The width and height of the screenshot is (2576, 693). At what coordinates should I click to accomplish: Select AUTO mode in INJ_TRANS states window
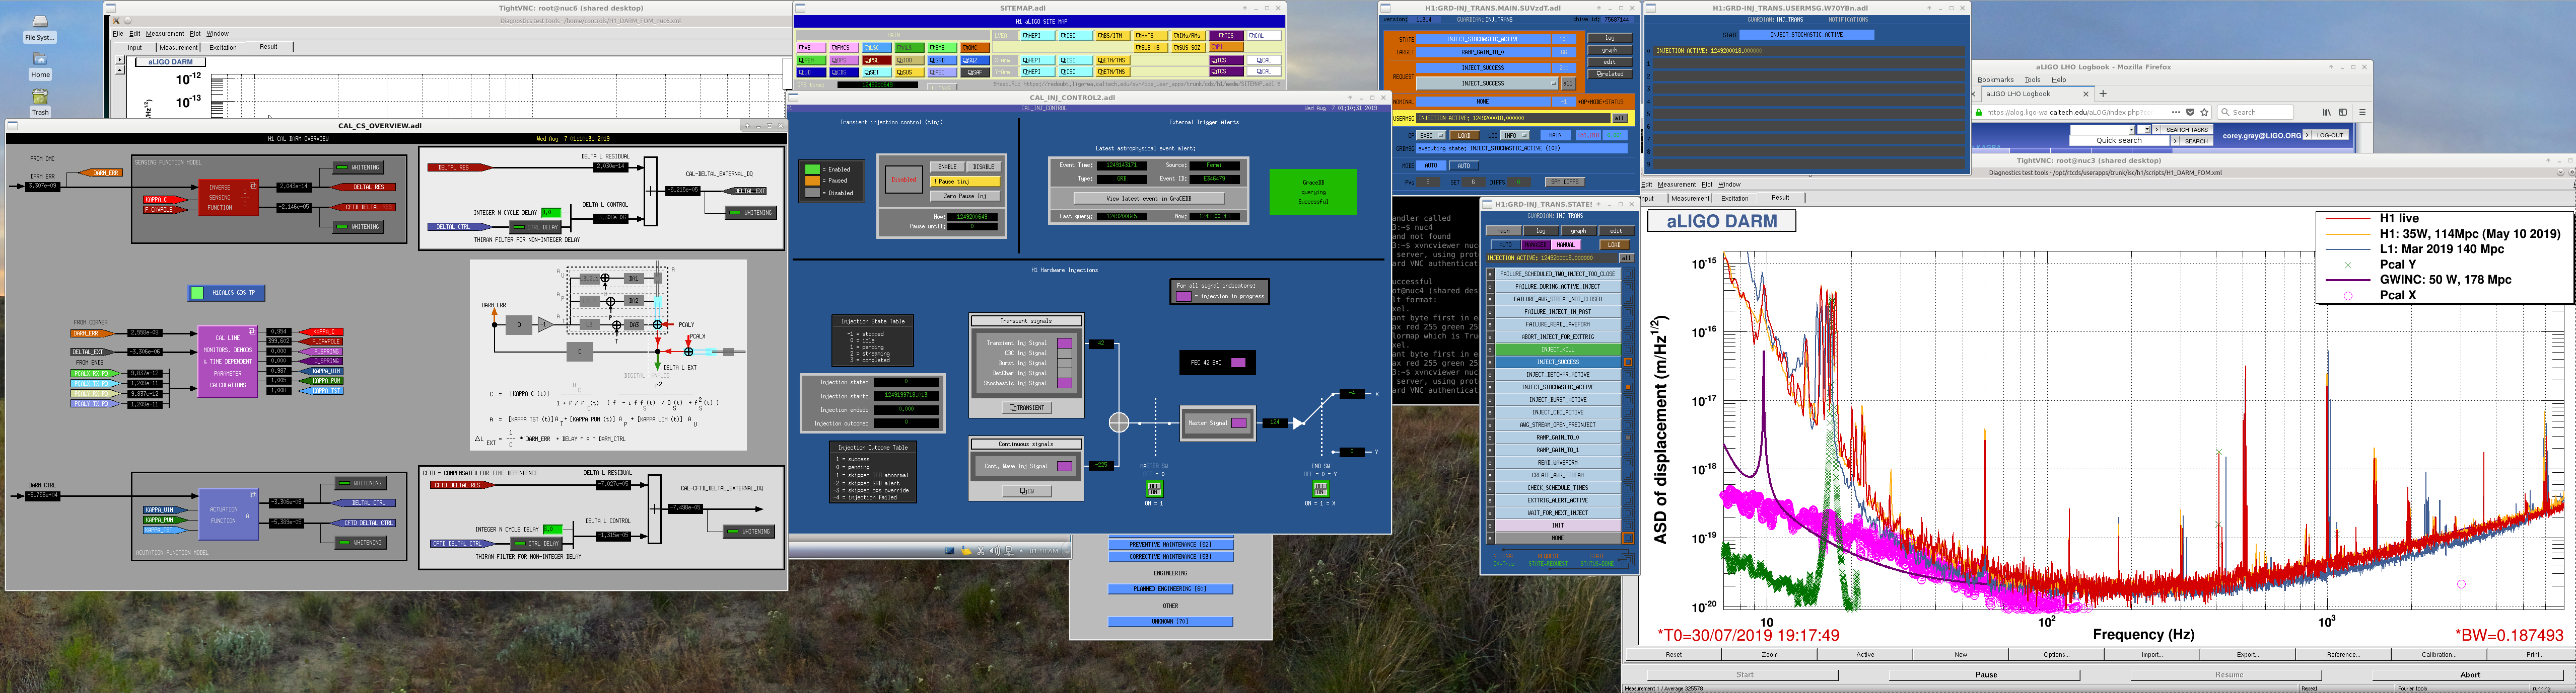tap(1505, 244)
